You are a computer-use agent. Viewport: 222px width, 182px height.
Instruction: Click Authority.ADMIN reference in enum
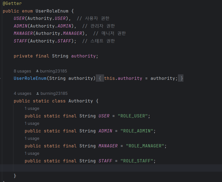51,26
